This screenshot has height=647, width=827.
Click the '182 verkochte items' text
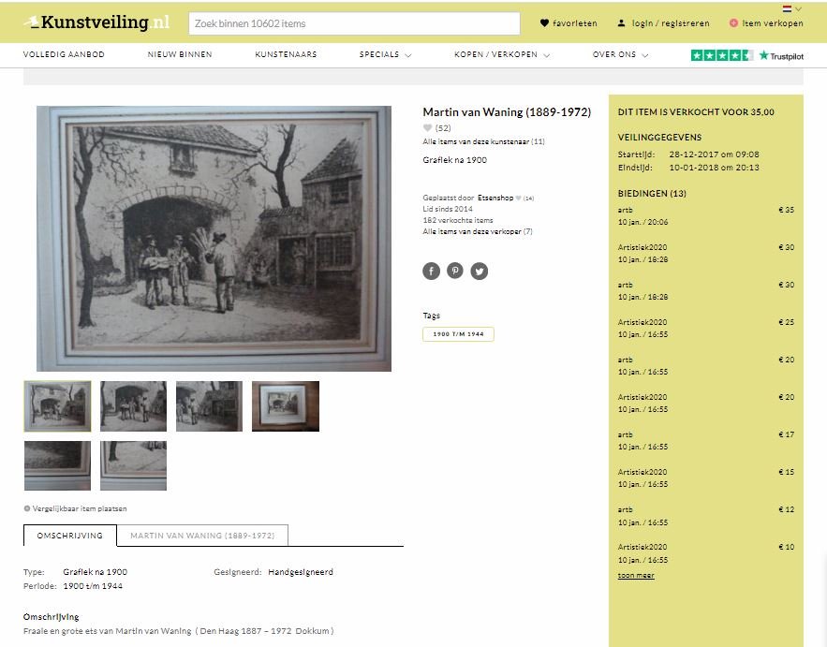coord(458,220)
